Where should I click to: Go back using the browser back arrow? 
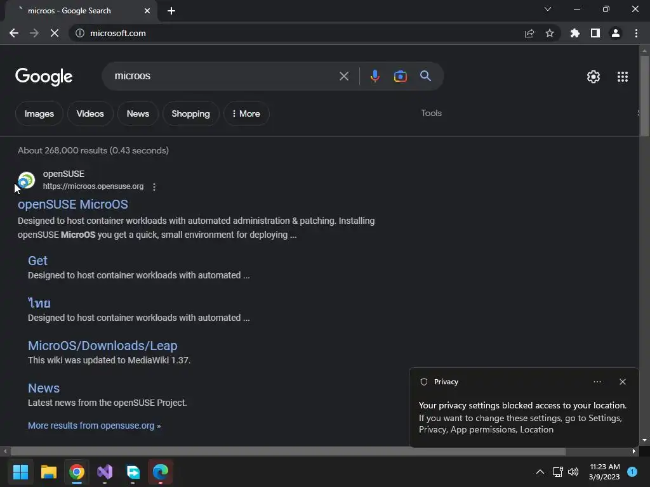point(14,33)
